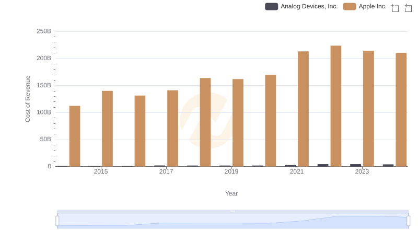This screenshot has width=418, height=241.
Task: Click the Analog Devices bar for 2024
Action: (388, 165)
